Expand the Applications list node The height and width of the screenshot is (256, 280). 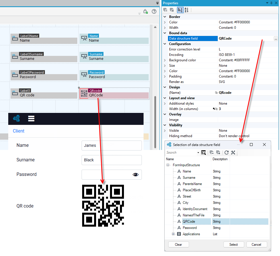[x=173, y=234]
